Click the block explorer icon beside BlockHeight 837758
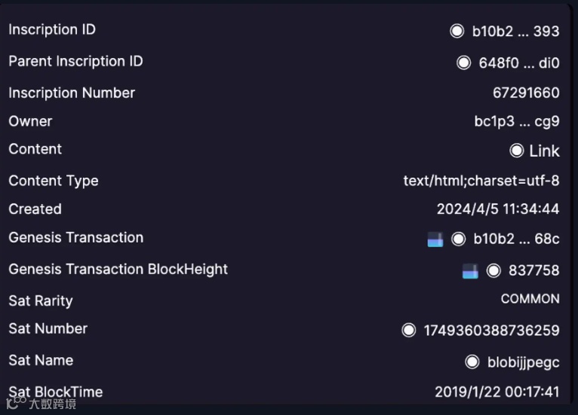 tap(470, 271)
